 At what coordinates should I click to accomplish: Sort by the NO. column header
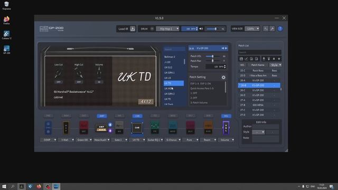pos(242,65)
